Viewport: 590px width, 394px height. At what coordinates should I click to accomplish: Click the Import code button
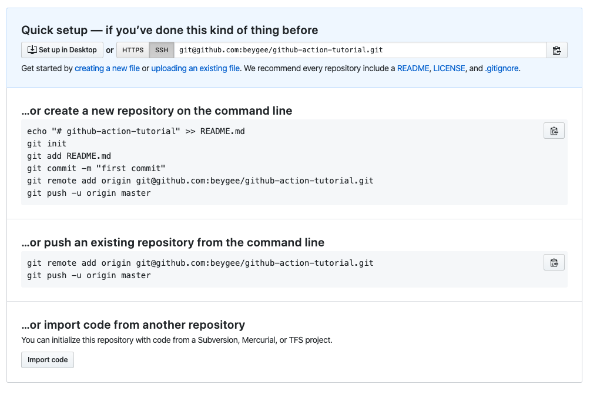click(47, 359)
